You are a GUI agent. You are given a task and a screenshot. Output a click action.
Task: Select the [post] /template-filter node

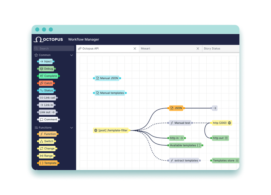[111, 130]
